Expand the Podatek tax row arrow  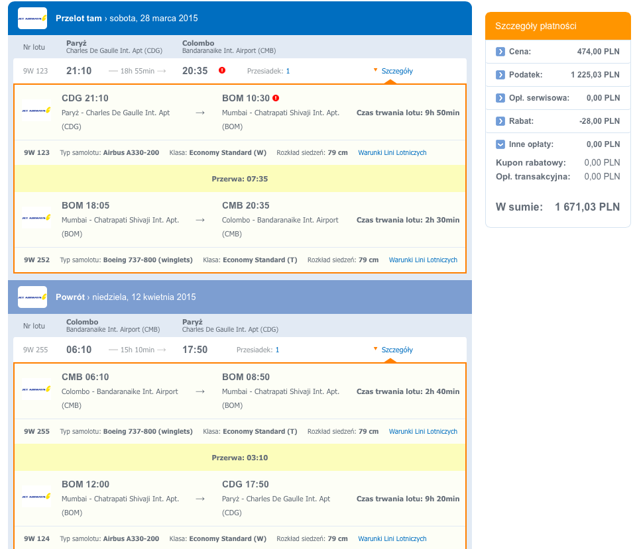click(x=500, y=75)
